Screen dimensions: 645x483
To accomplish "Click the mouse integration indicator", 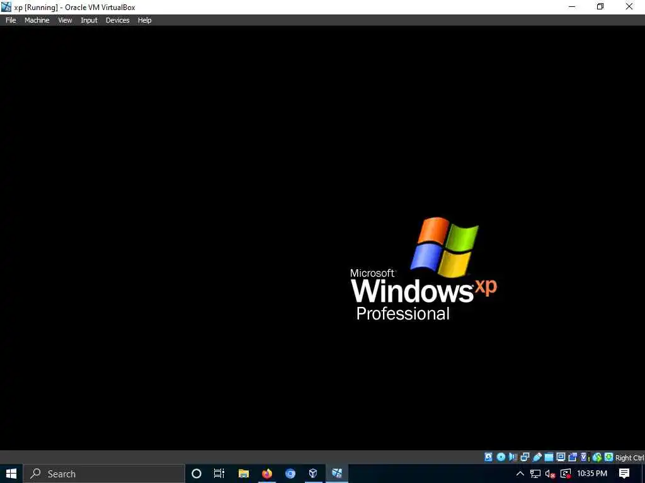I will pyautogui.click(x=597, y=457).
